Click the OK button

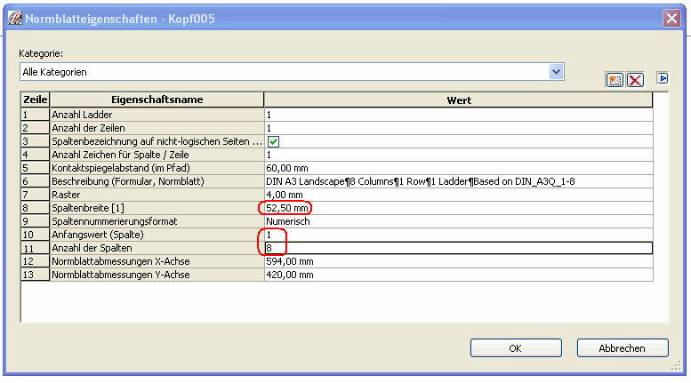pos(516,347)
